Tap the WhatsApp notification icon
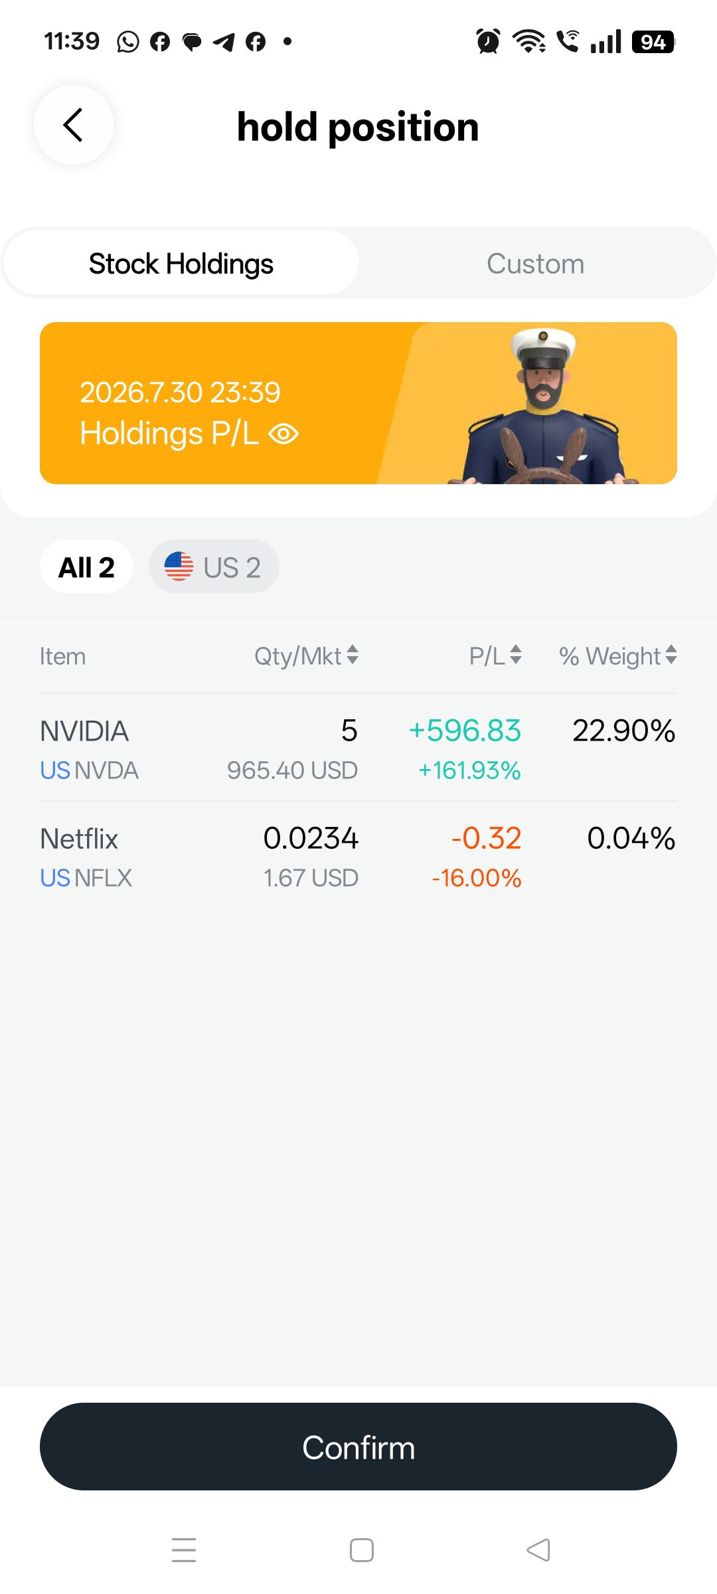 [128, 42]
